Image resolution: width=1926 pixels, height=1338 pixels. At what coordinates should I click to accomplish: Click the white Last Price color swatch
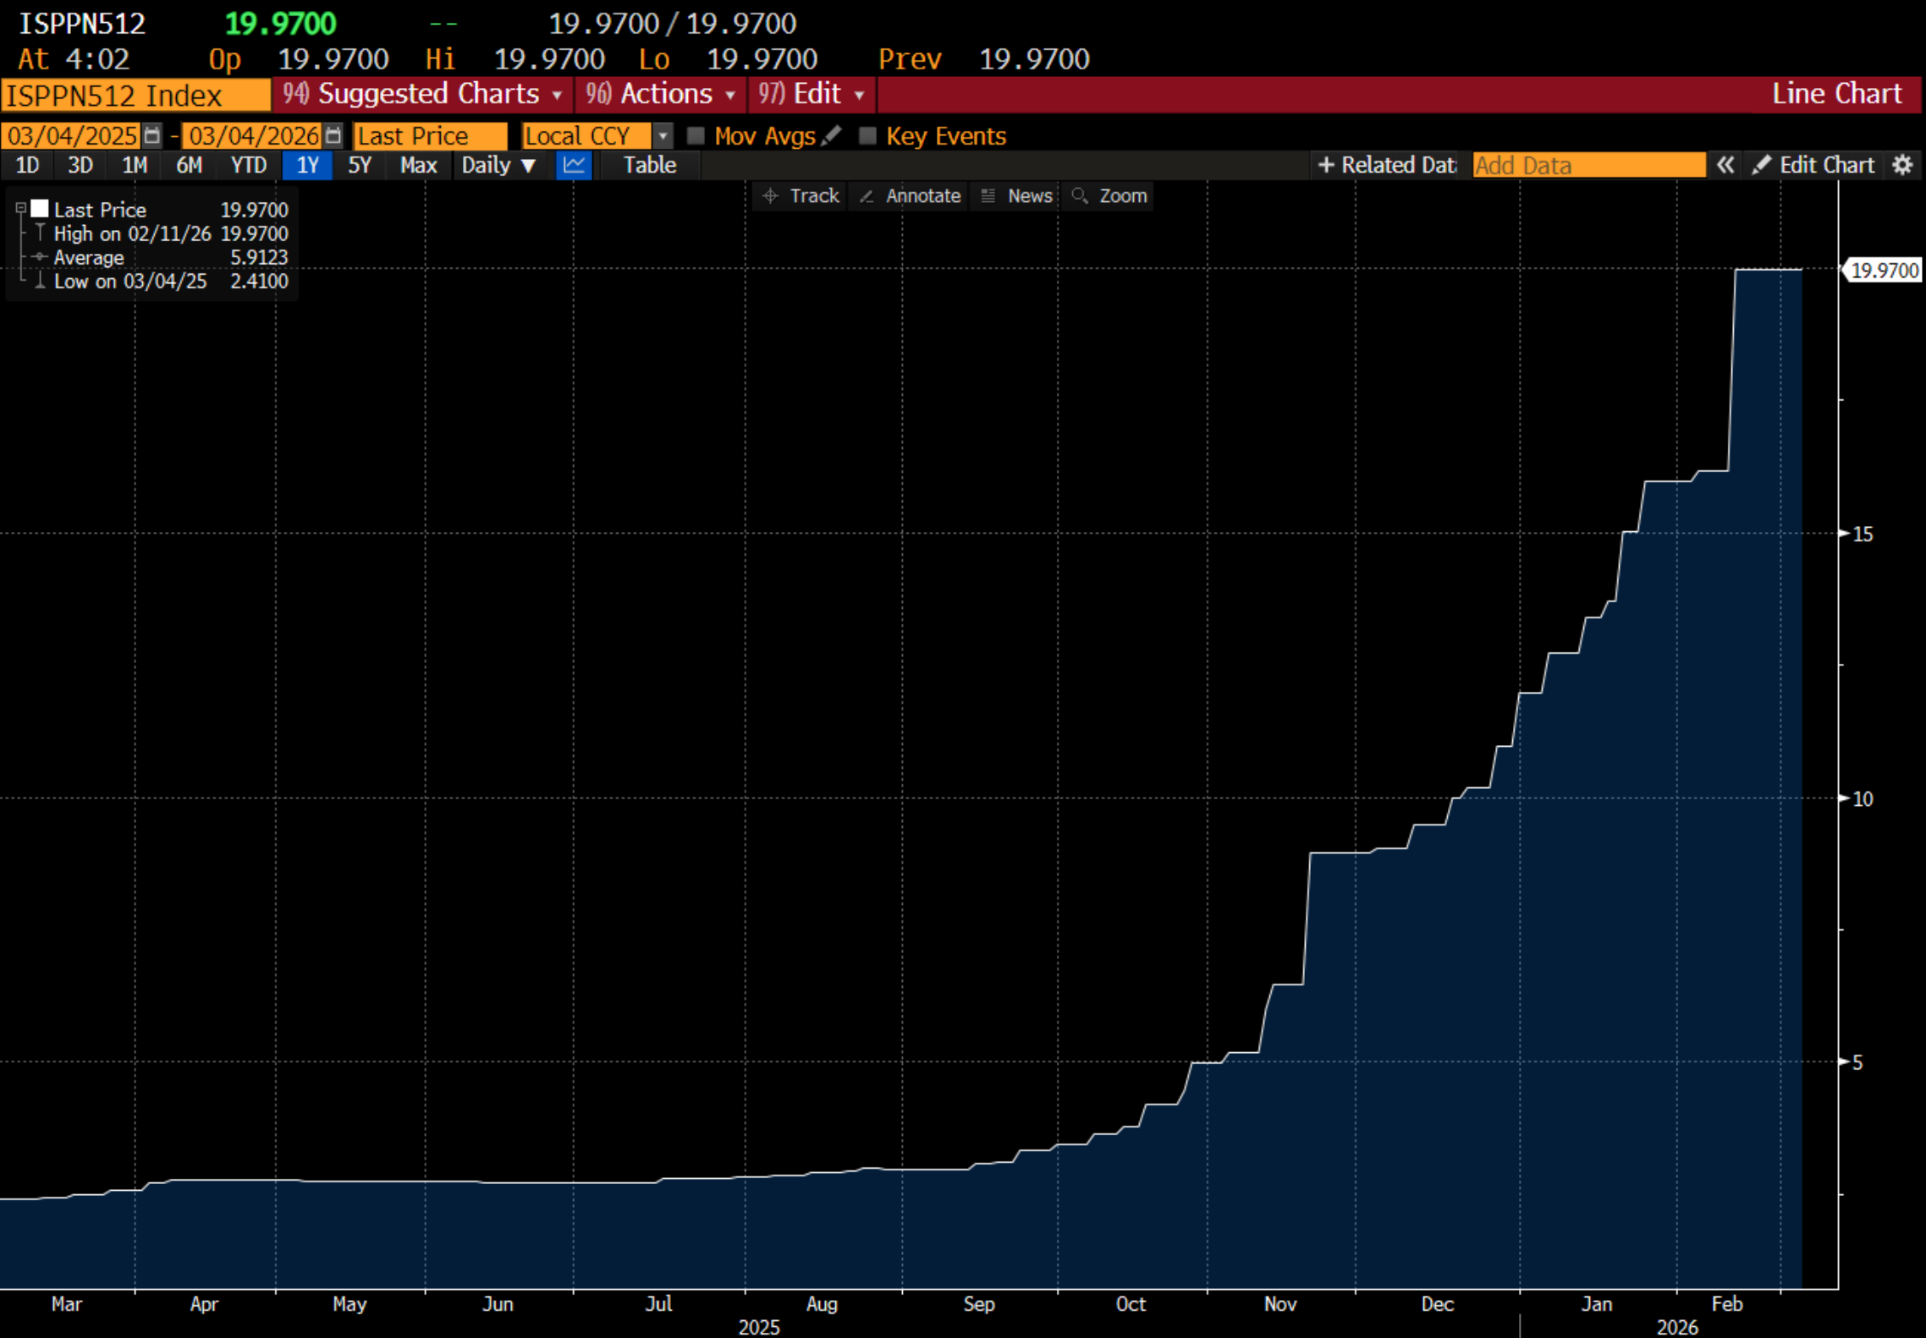click(x=40, y=208)
